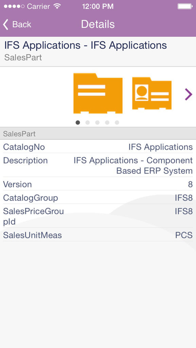Image resolution: width=196 pixels, height=348 pixels.
Task: Tap the SalesPart section header
Action: (98, 134)
